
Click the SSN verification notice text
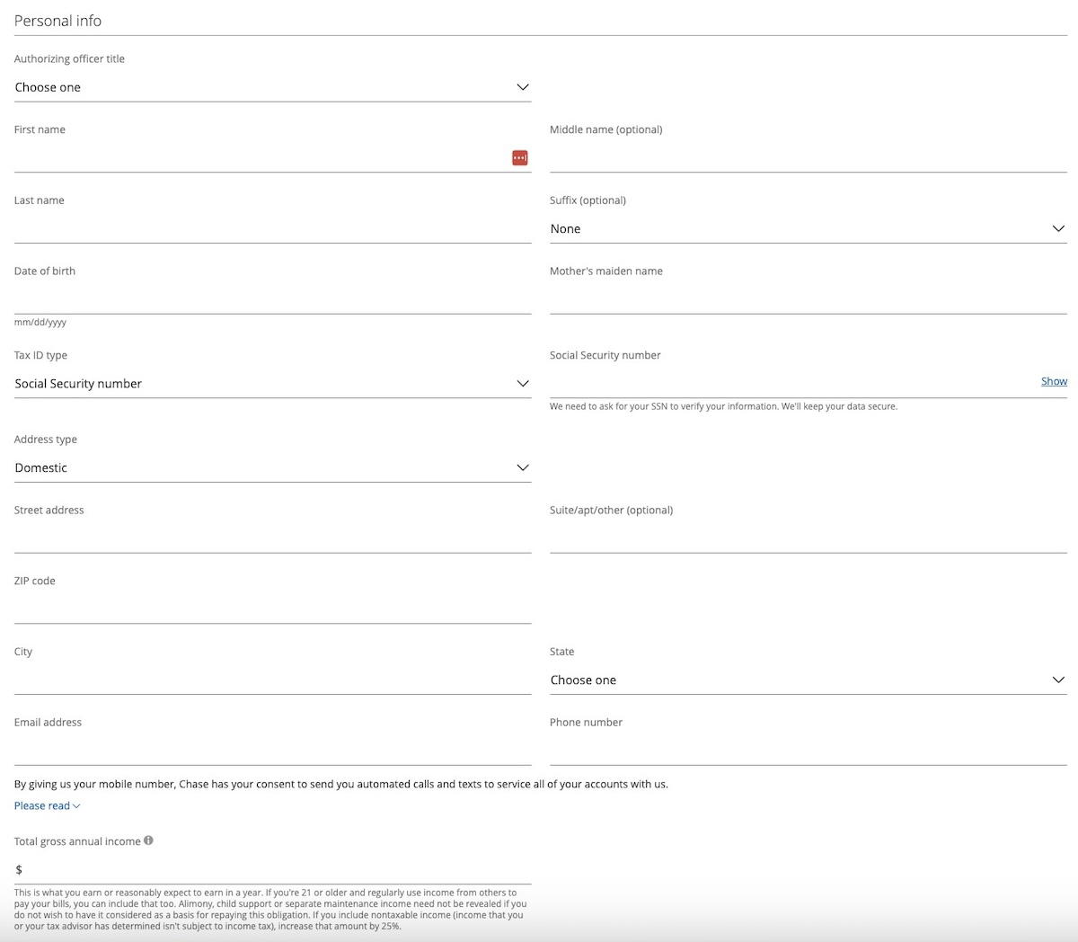coord(723,406)
